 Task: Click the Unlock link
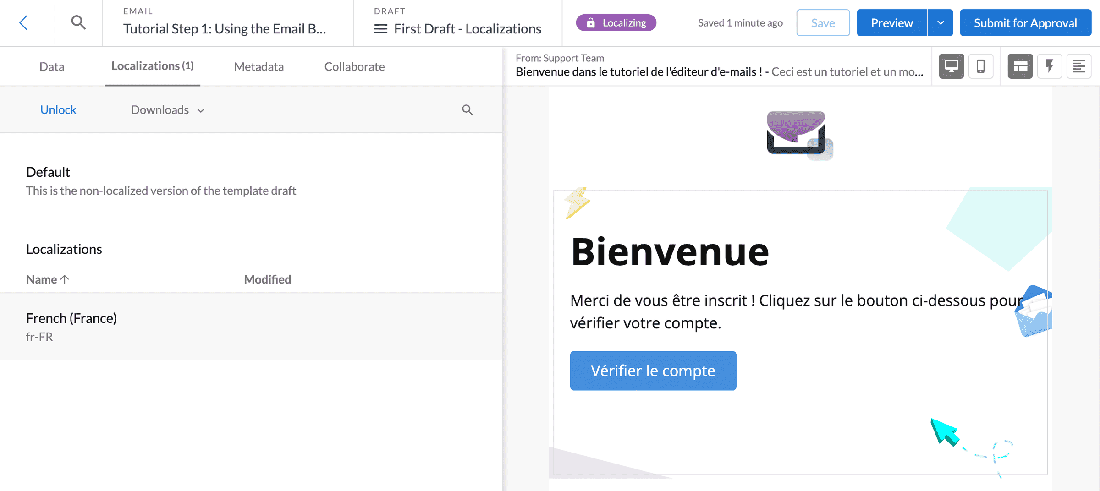58,110
